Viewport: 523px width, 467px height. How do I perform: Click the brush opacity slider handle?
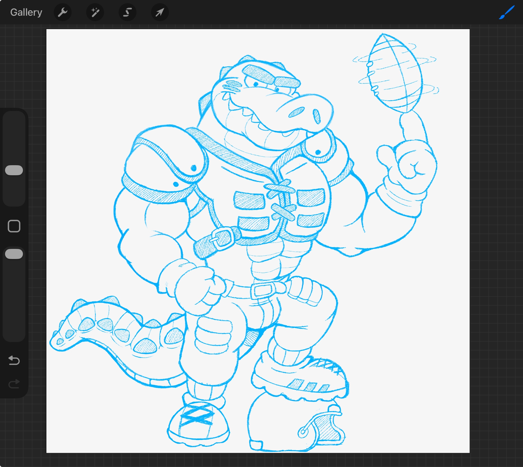(14, 254)
